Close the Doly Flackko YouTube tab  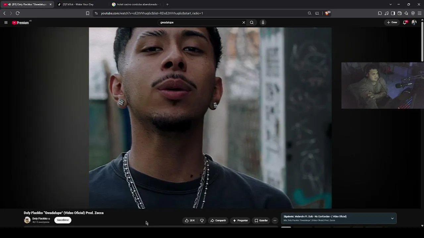(x=50, y=4)
